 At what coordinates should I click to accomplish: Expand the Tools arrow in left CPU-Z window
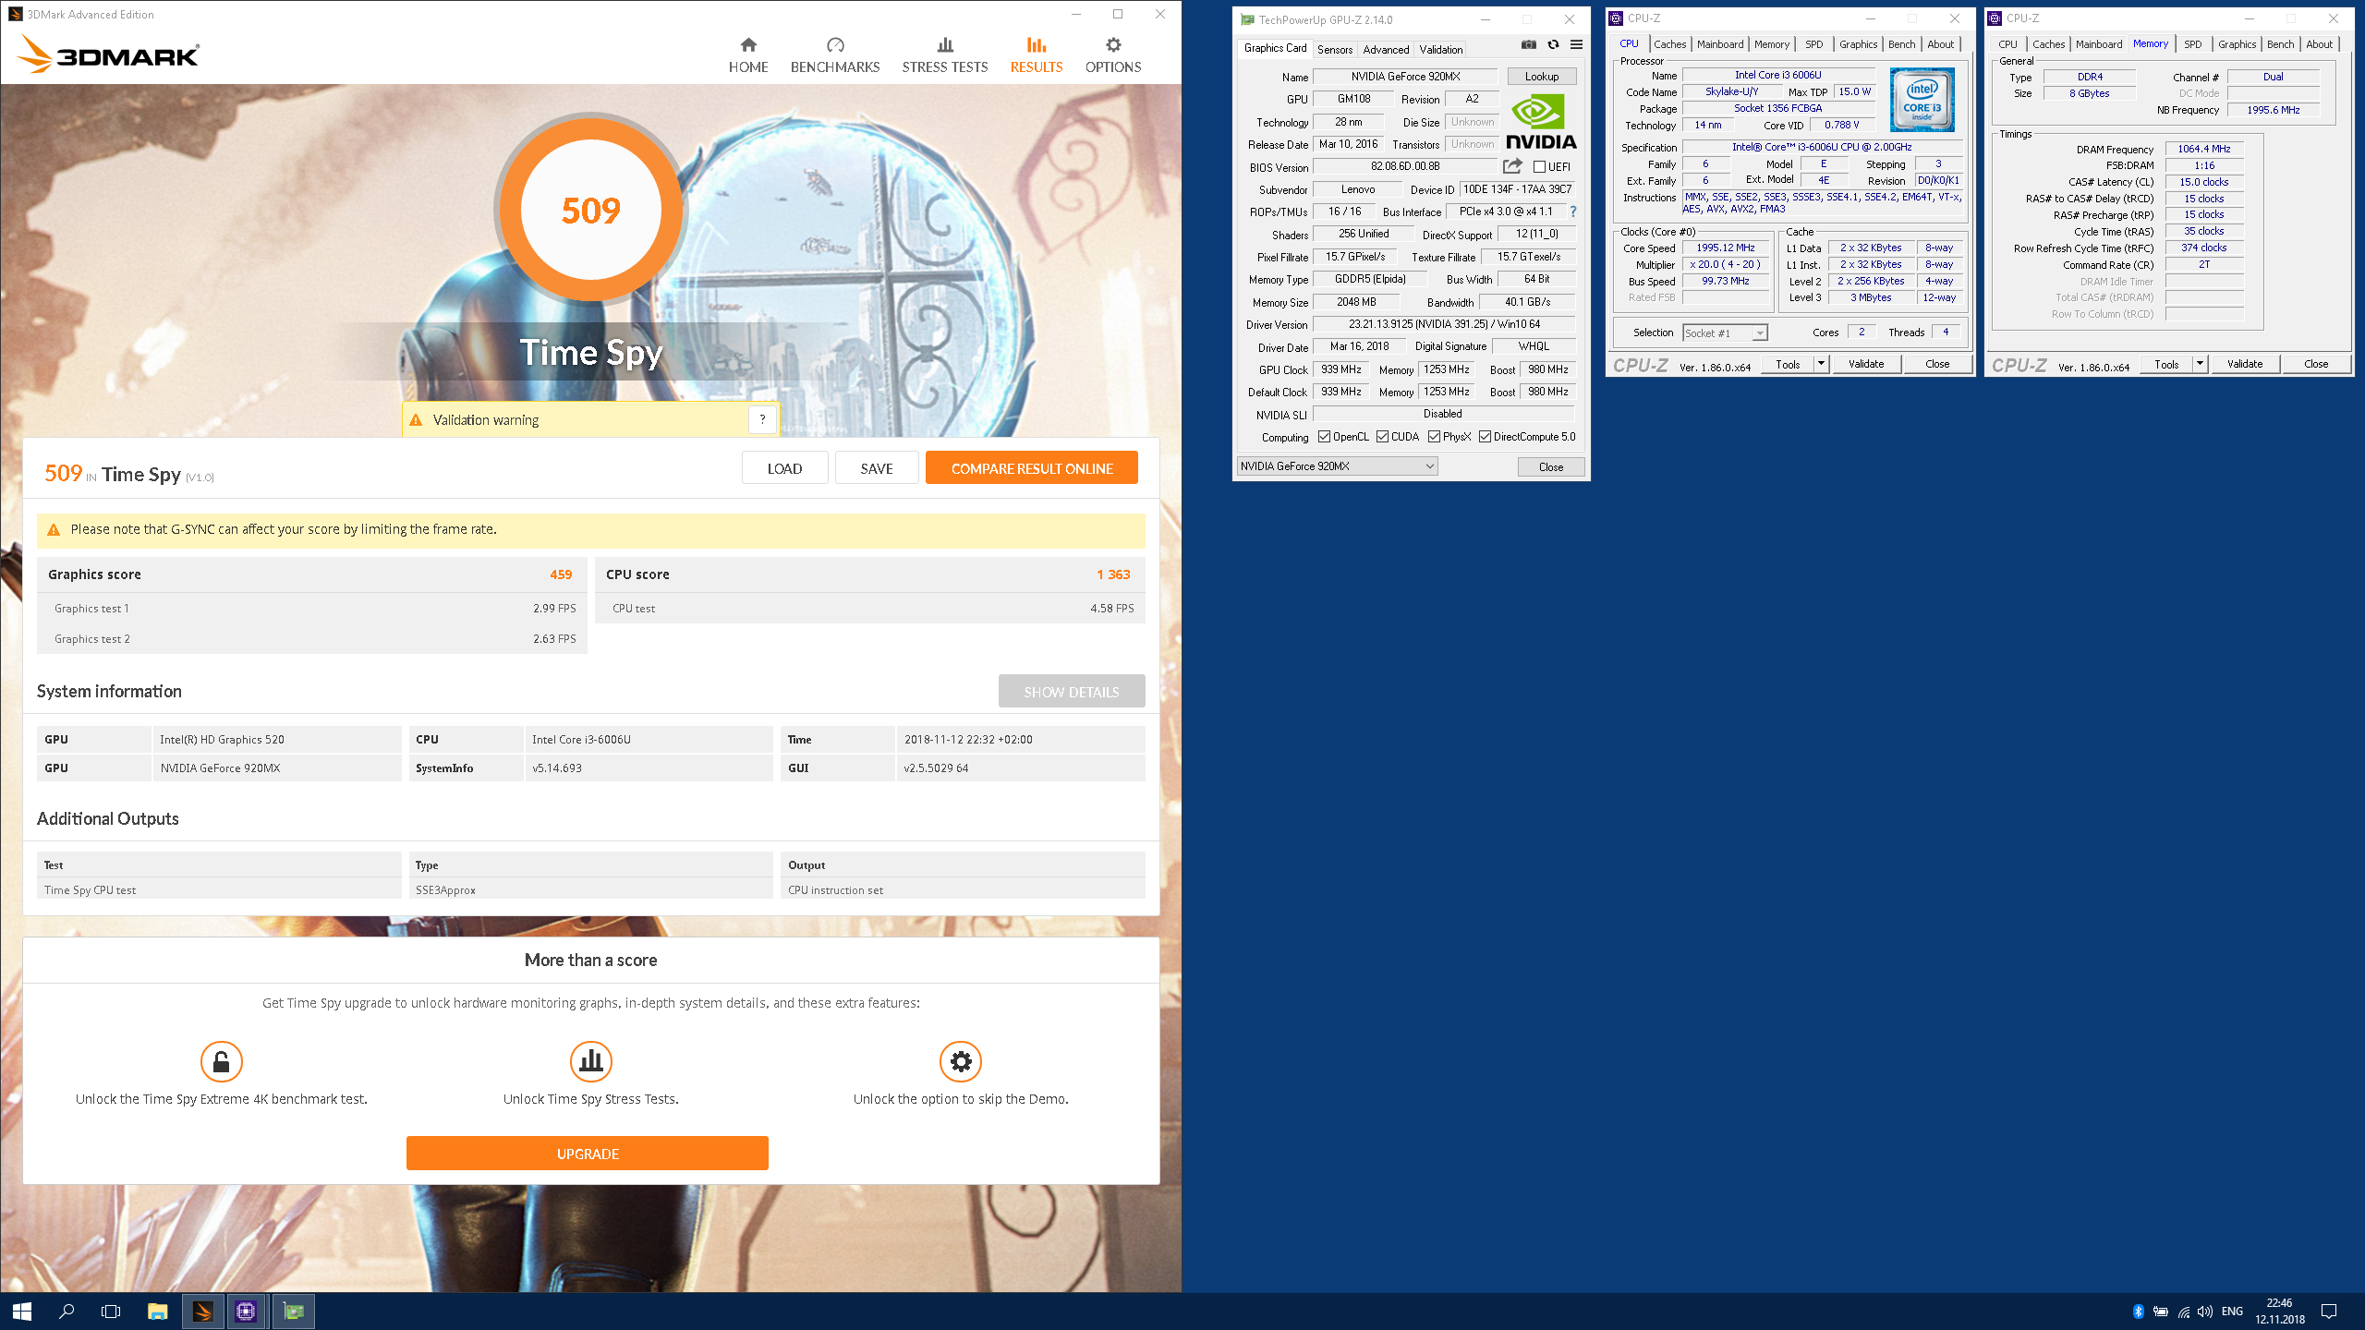click(1821, 364)
